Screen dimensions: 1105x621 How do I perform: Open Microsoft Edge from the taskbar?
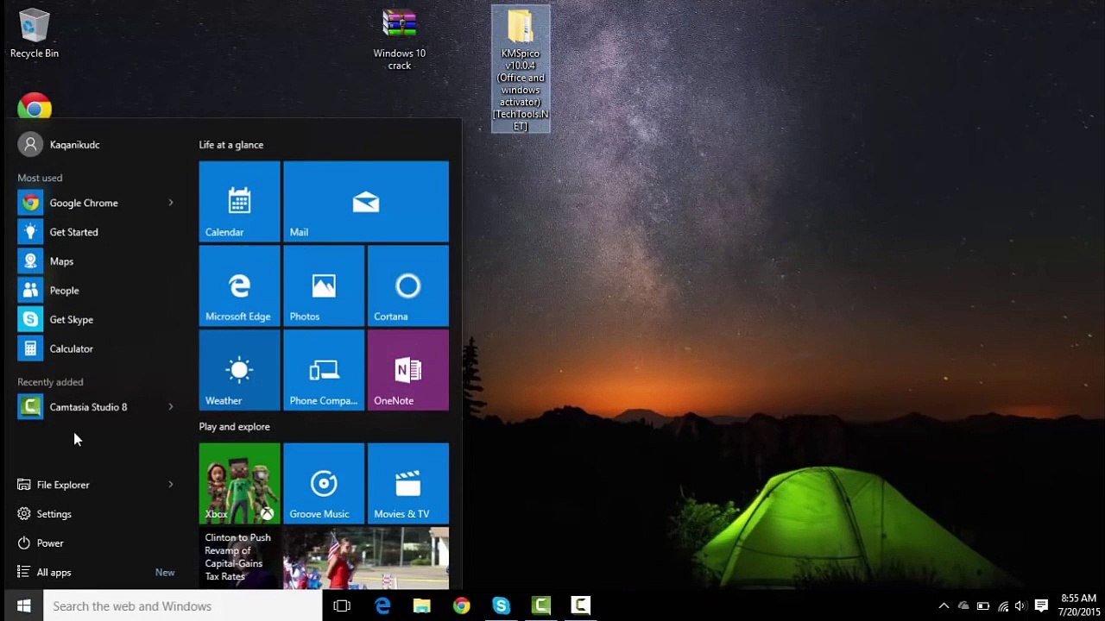point(382,605)
